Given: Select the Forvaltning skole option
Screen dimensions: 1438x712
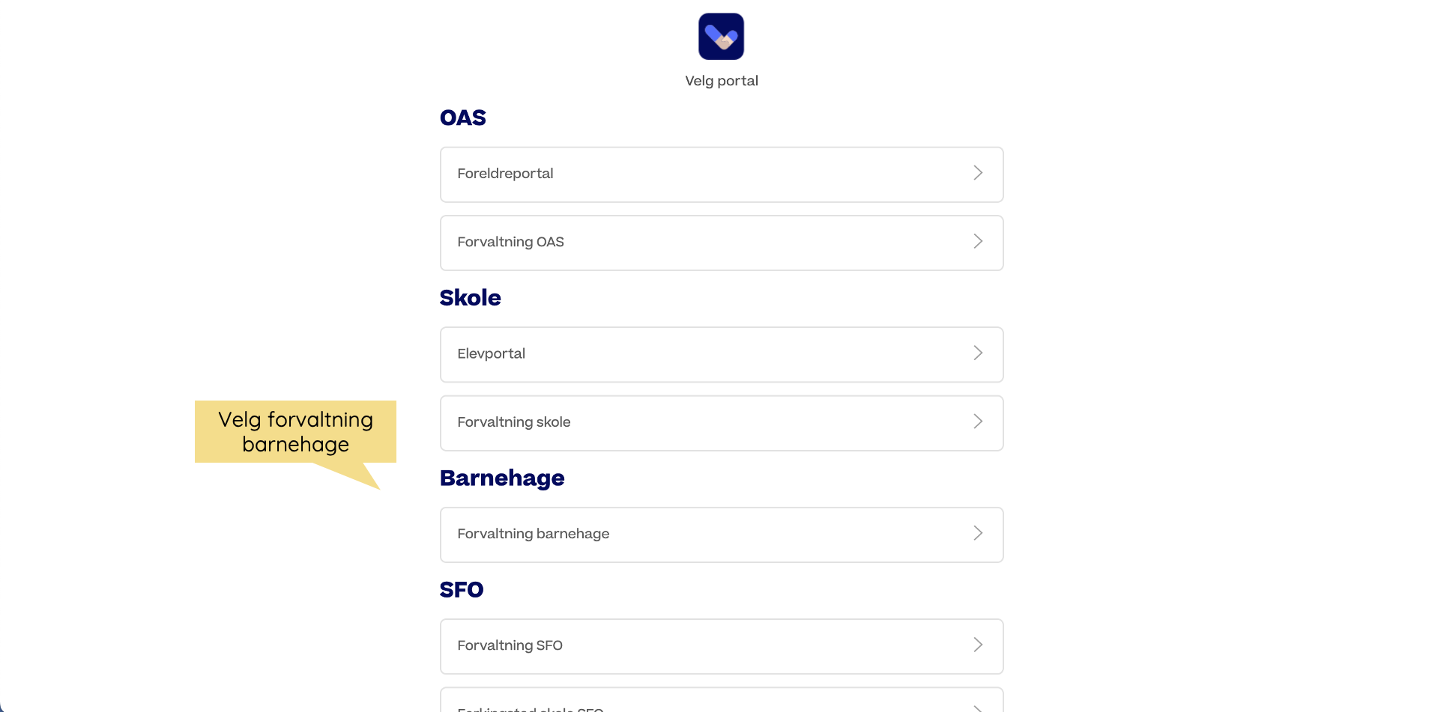Looking at the screenshot, I should pyautogui.click(x=722, y=423).
